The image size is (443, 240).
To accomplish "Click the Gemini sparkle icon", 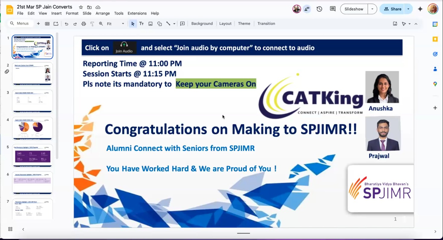I will click(x=420, y=9).
